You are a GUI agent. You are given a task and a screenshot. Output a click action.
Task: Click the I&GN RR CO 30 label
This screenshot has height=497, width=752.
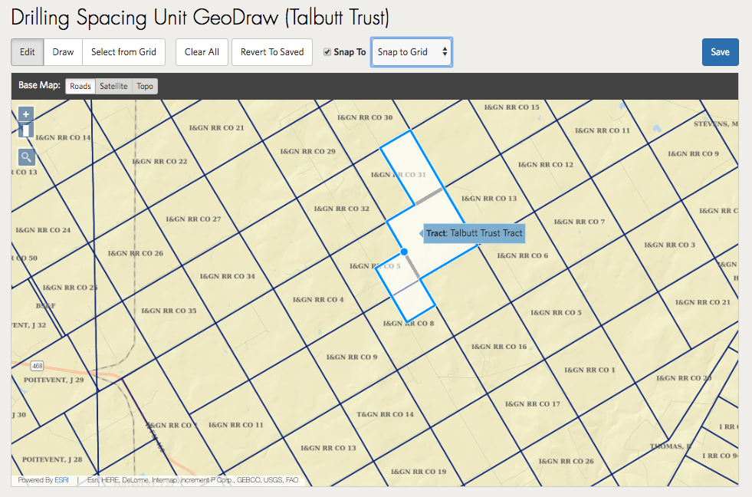[x=365, y=117]
